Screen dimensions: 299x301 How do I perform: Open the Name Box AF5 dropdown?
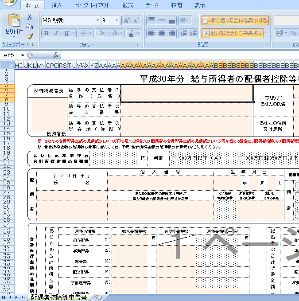tap(23, 55)
